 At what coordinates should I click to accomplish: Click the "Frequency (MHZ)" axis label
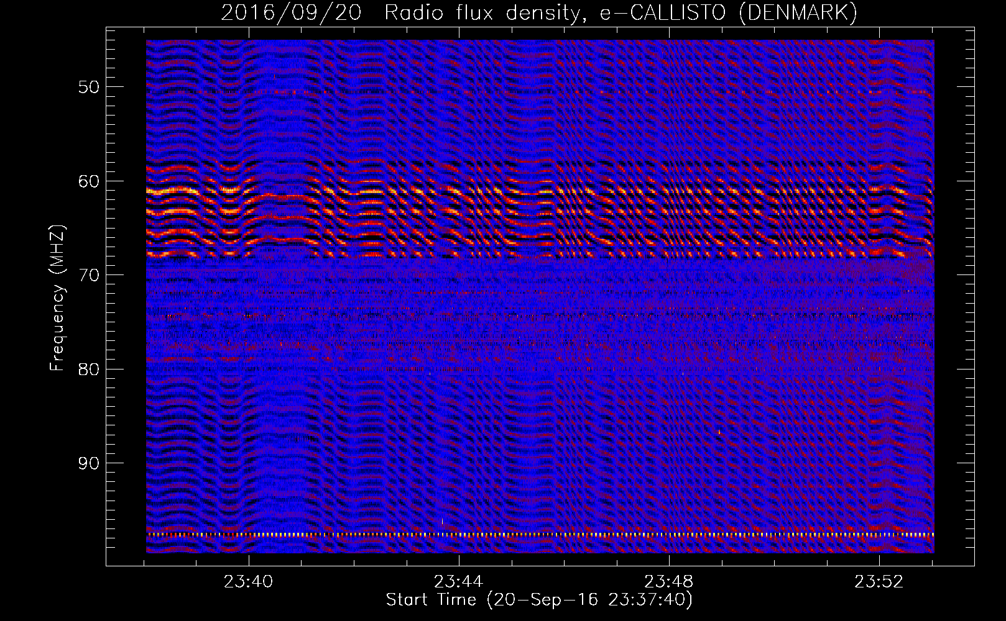pos(57,298)
